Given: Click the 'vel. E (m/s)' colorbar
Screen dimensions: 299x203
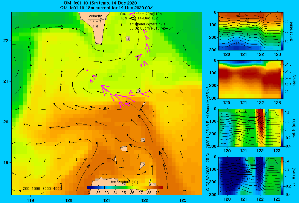Looking at the screenshot, I should point(282,176).
